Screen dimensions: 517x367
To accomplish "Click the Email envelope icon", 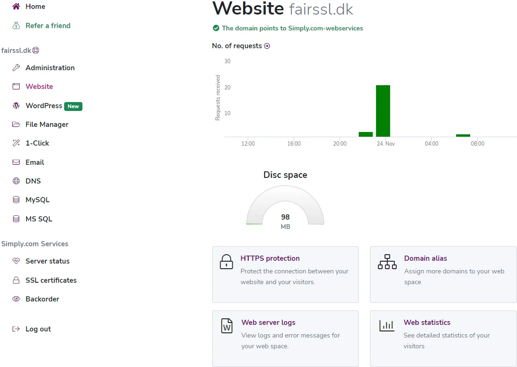I will pos(16,162).
